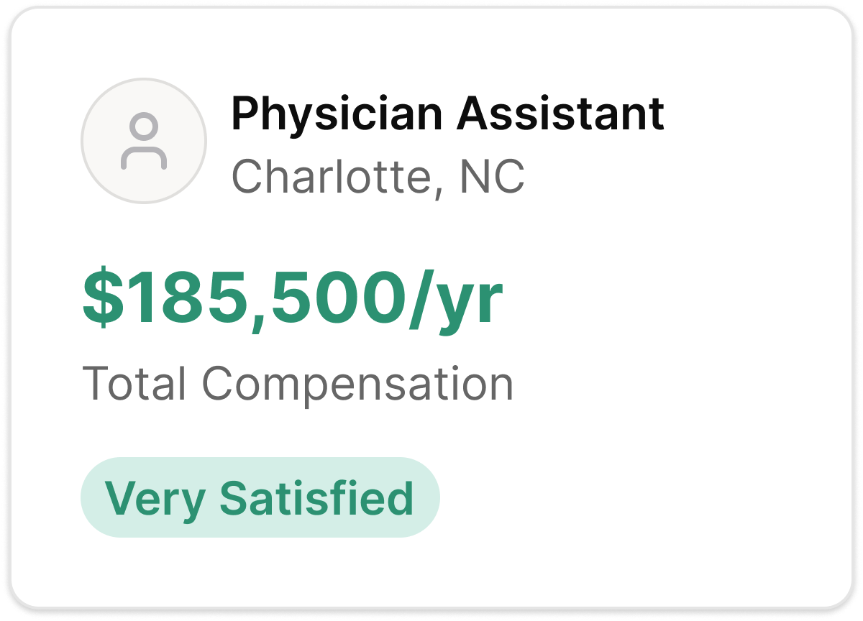Click the person silhouette avatar icon
This screenshot has width=863, height=621.
144,142
